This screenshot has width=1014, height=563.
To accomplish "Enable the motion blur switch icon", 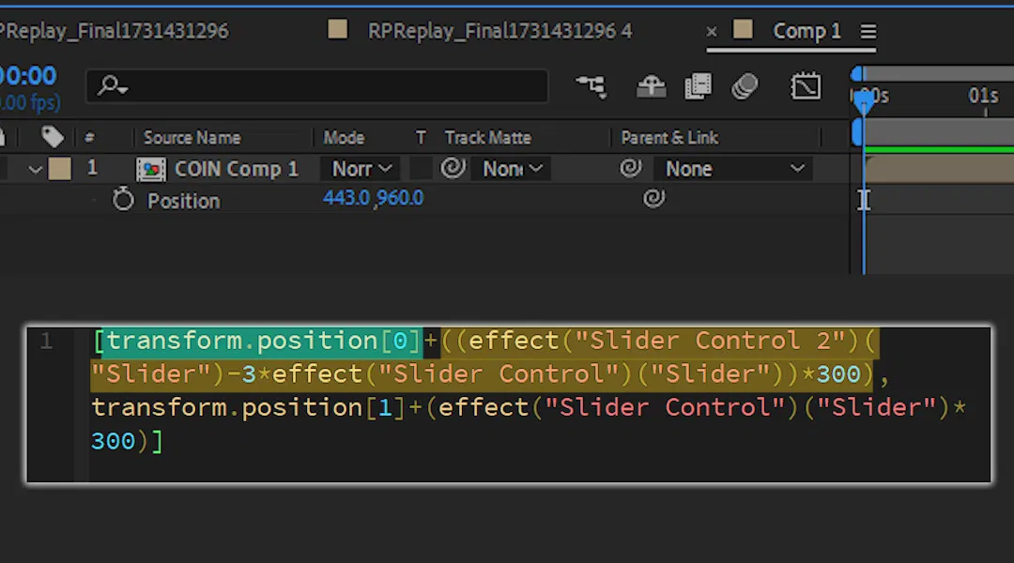I will click(x=745, y=86).
